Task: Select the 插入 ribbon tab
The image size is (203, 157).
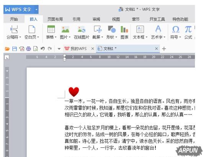Action: coord(34,19)
